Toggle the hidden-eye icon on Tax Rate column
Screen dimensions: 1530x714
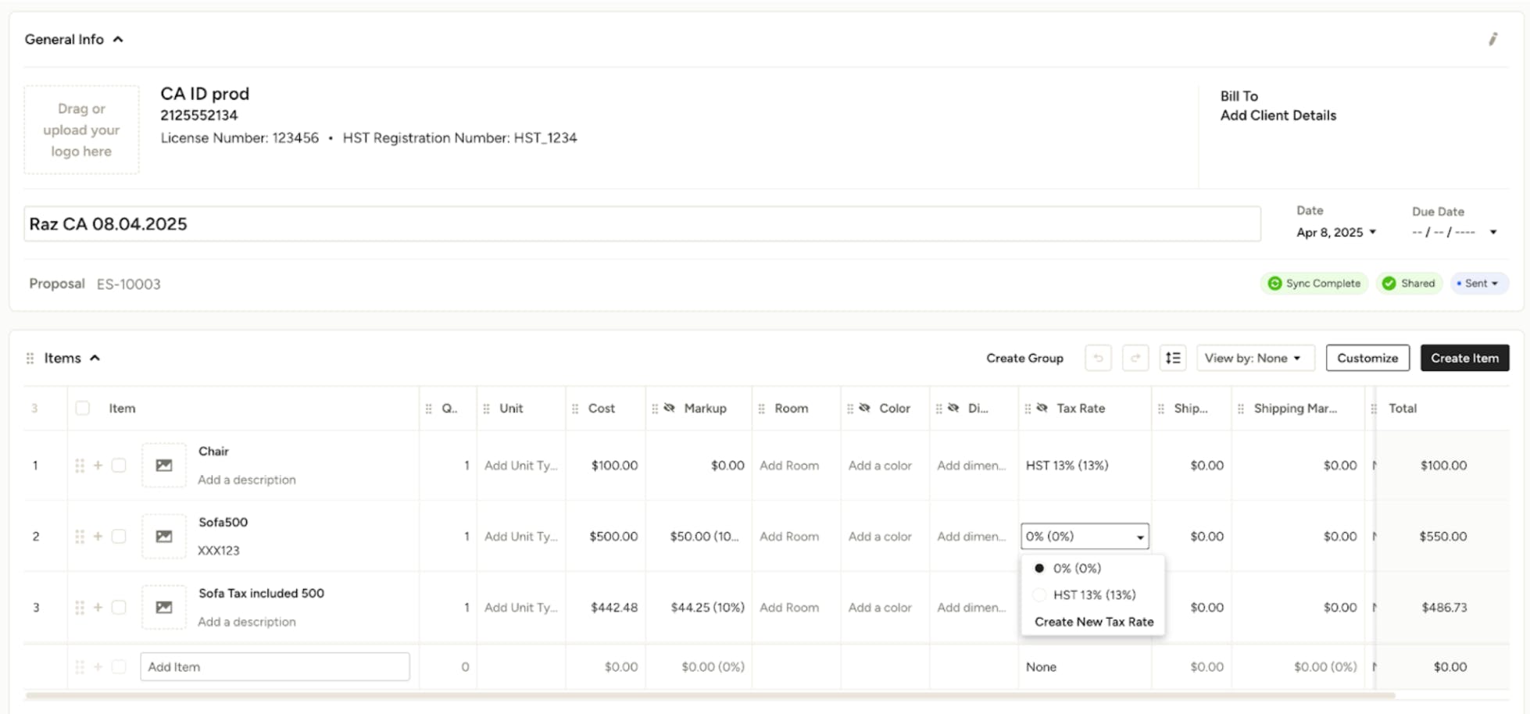(x=1042, y=408)
